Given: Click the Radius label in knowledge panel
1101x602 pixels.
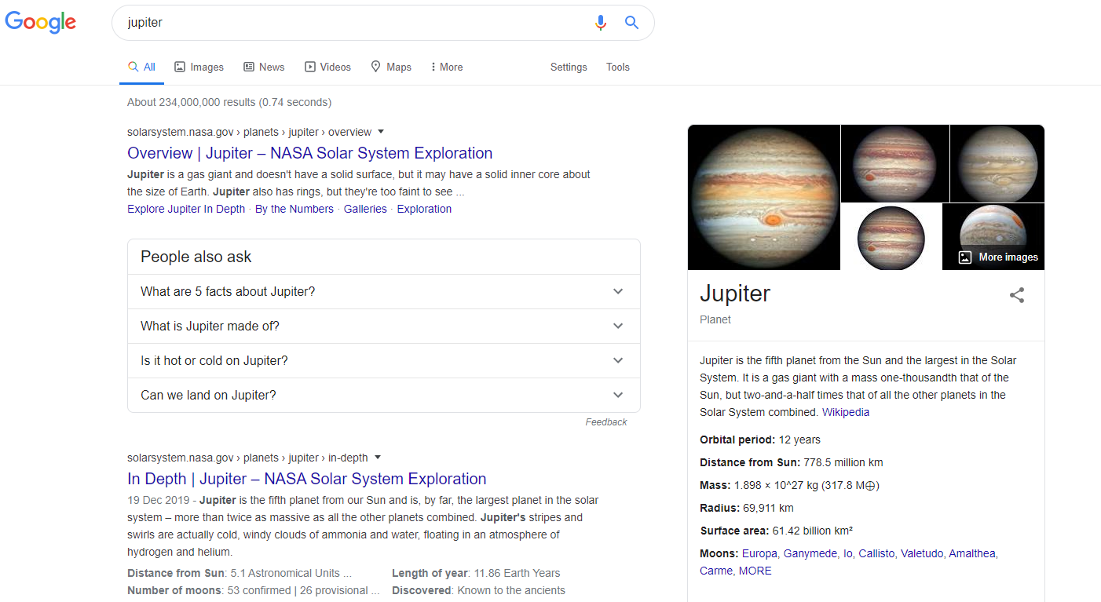Looking at the screenshot, I should click(720, 508).
